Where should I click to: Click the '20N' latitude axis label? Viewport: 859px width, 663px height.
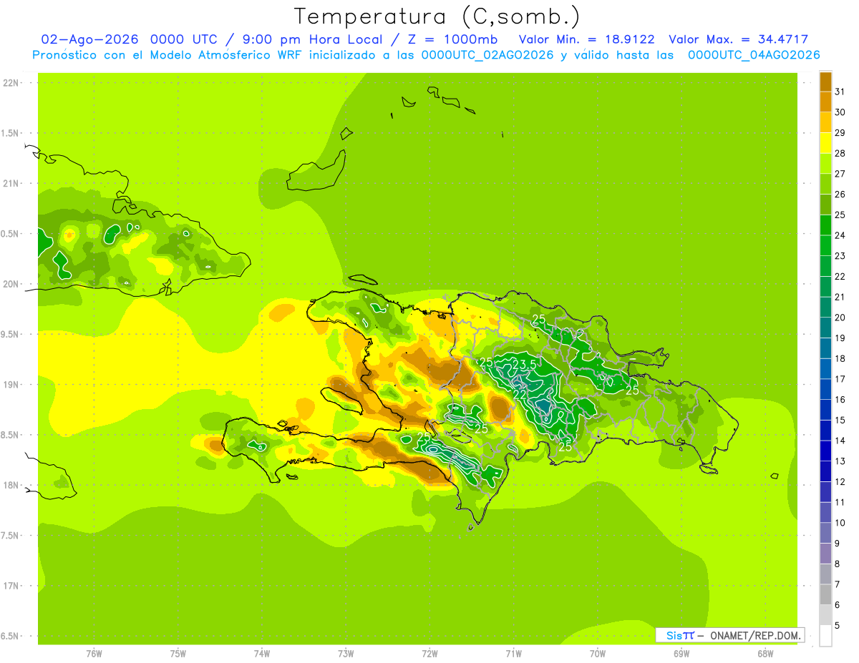pos(11,284)
